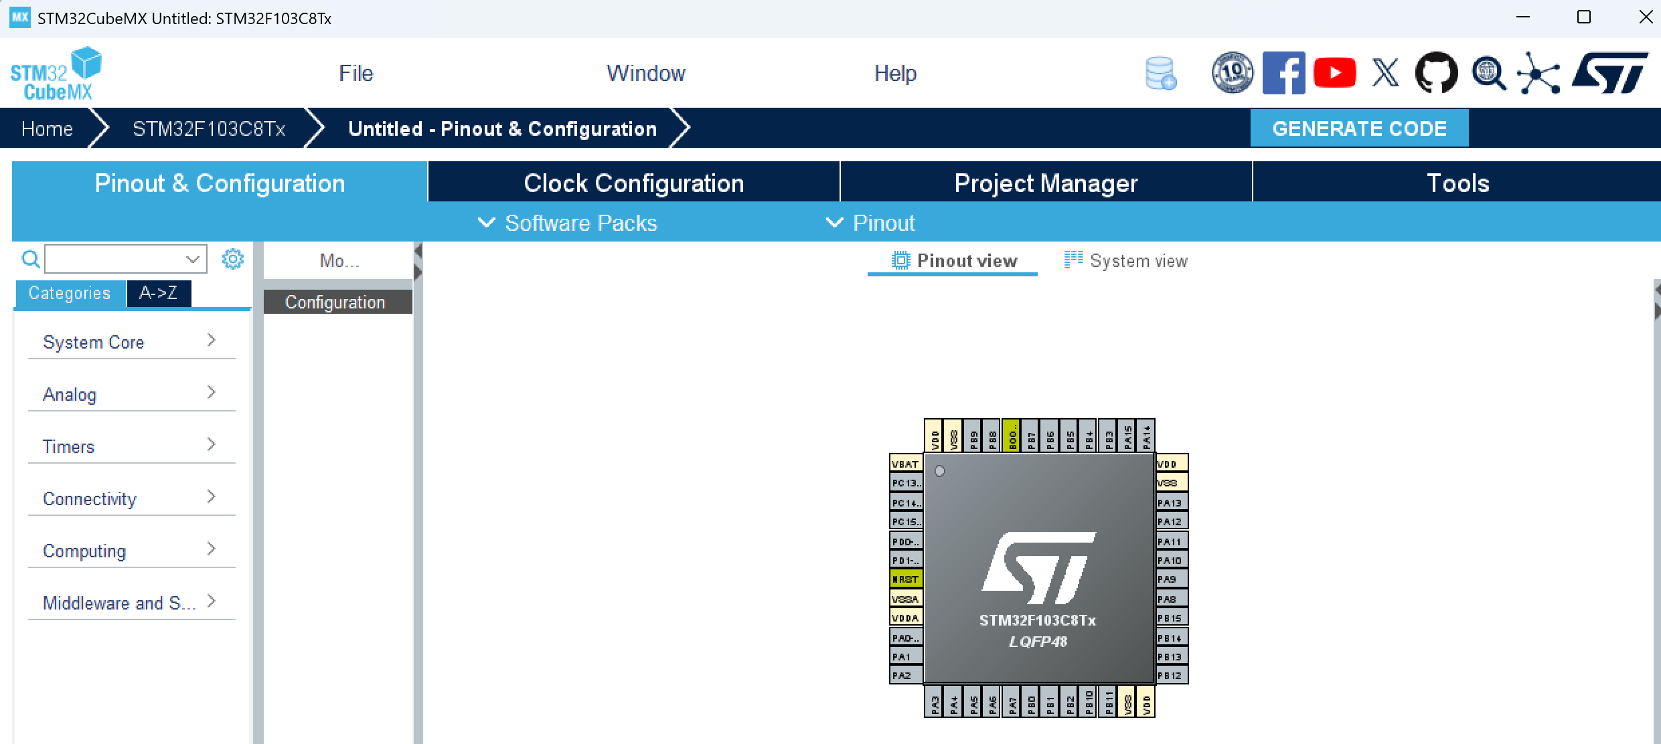The image size is (1661, 744).
Task: Switch list sorting to A->Z
Action: coord(158,293)
